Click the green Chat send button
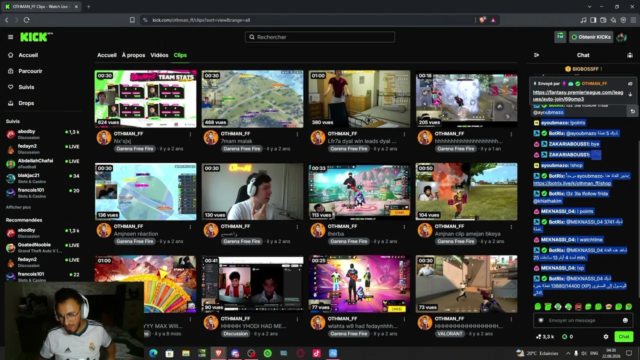Viewport: 640px width, 360px height. 623,337
